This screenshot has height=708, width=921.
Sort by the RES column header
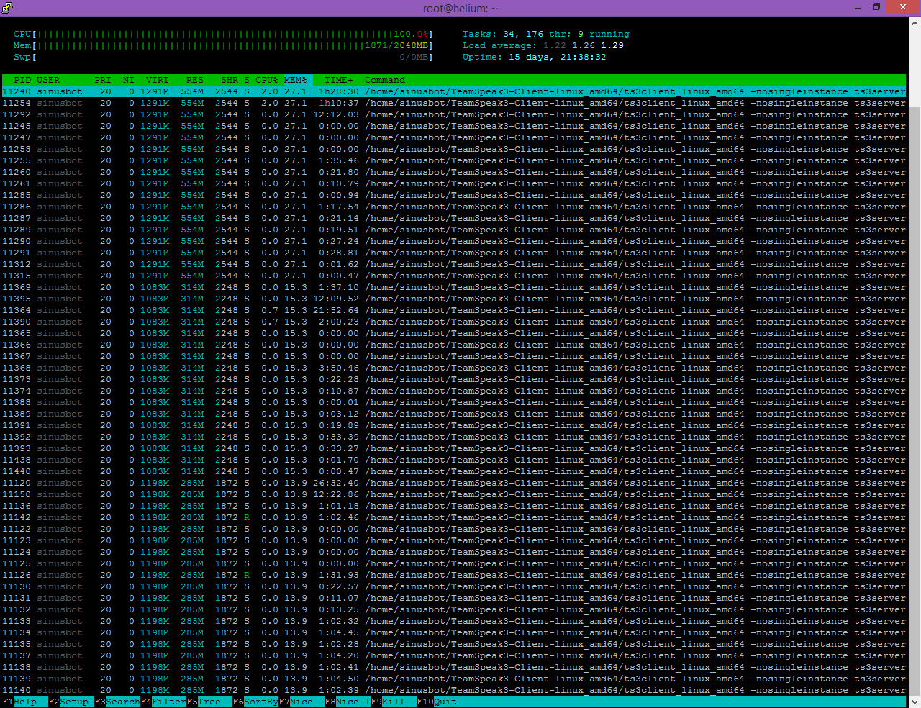[x=195, y=80]
